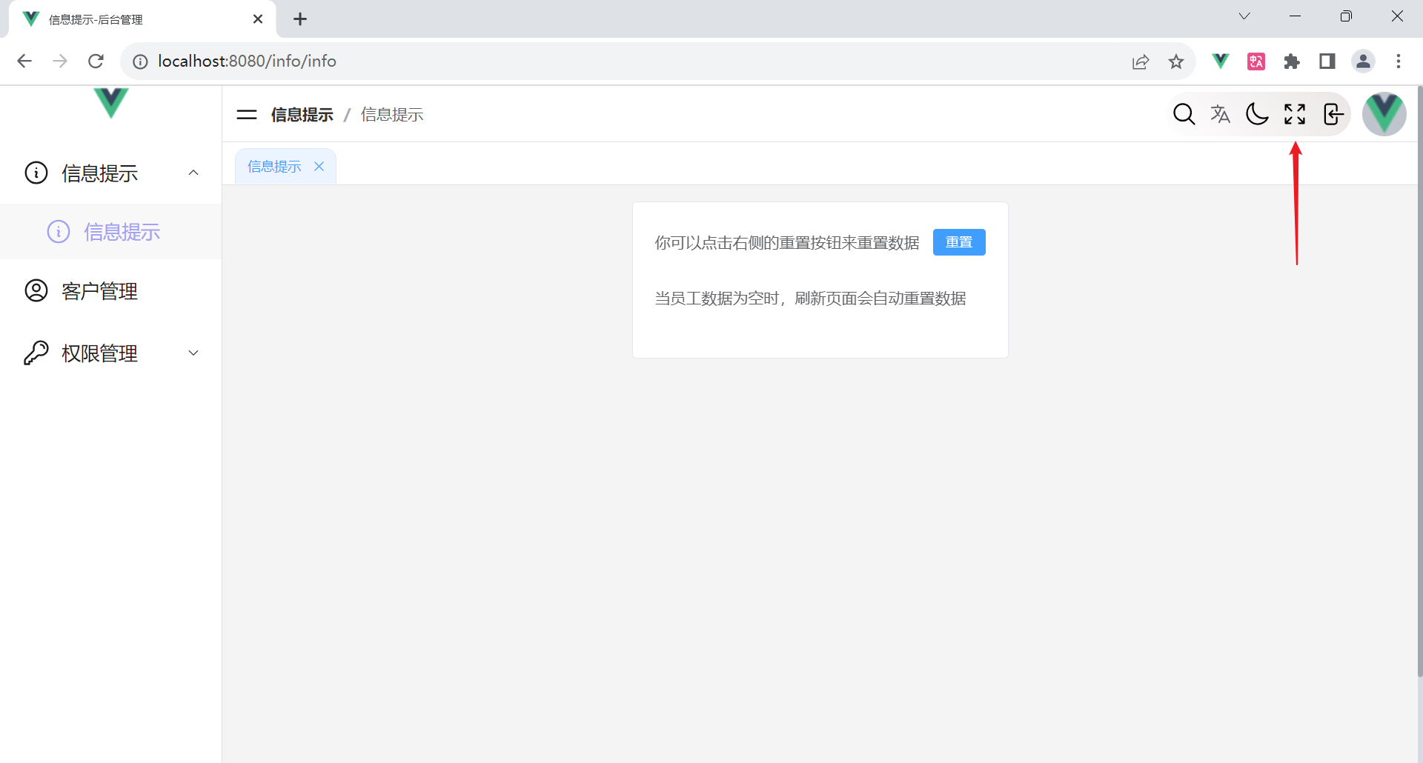
Task: Open the 权限管理 menu group
Action: 111,353
